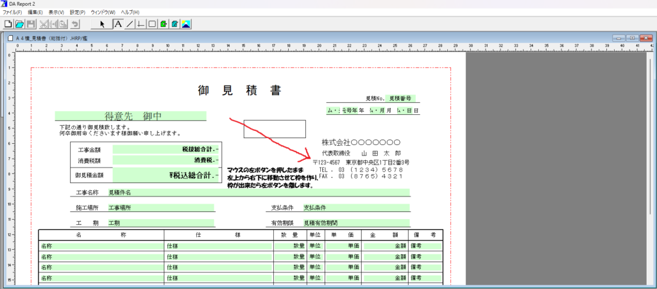Select the 得意先 御中 field

(130, 116)
